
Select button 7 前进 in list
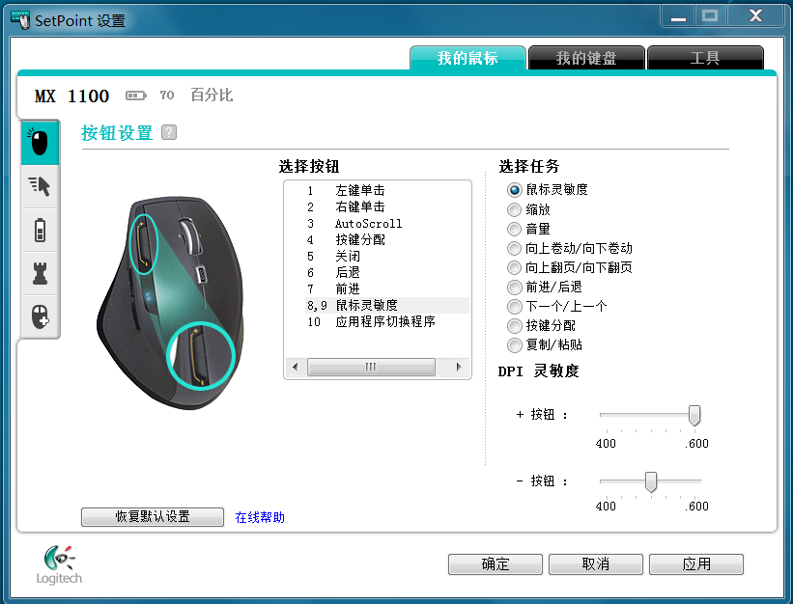pyautogui.click(x=387, y=288)
